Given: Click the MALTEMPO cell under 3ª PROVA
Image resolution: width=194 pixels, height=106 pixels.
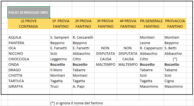Looking at the screenshot, I should pos(105,64).
